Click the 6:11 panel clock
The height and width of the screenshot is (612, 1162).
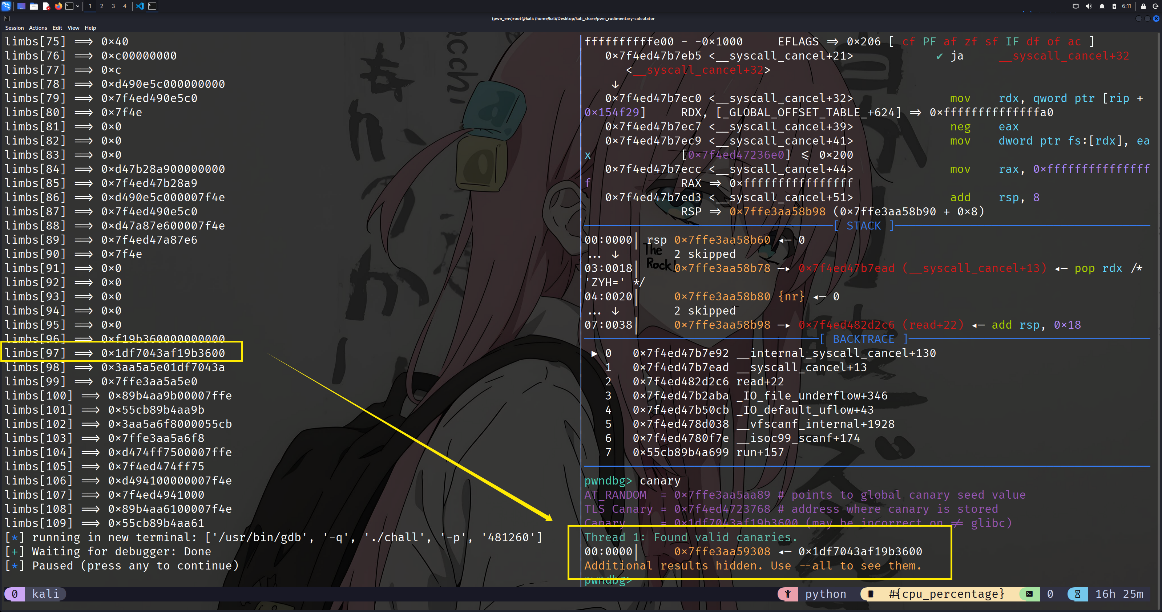coord(1126,6)
